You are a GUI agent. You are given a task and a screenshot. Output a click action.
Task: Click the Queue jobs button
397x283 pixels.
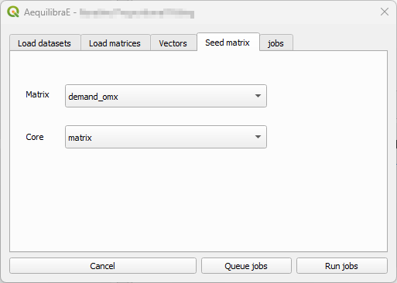pos(246,266)
